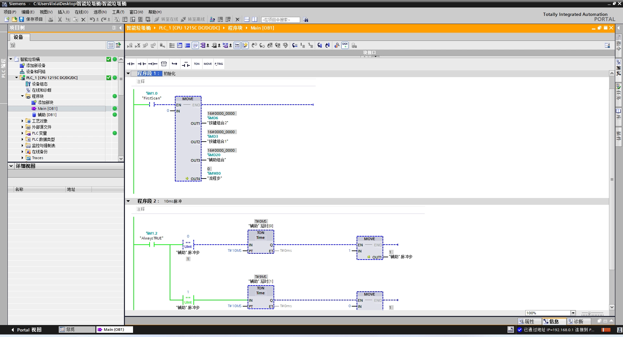Open the 100% zoom dropdown
This screenshot has height=337, width=623.
tap(573, 313)
